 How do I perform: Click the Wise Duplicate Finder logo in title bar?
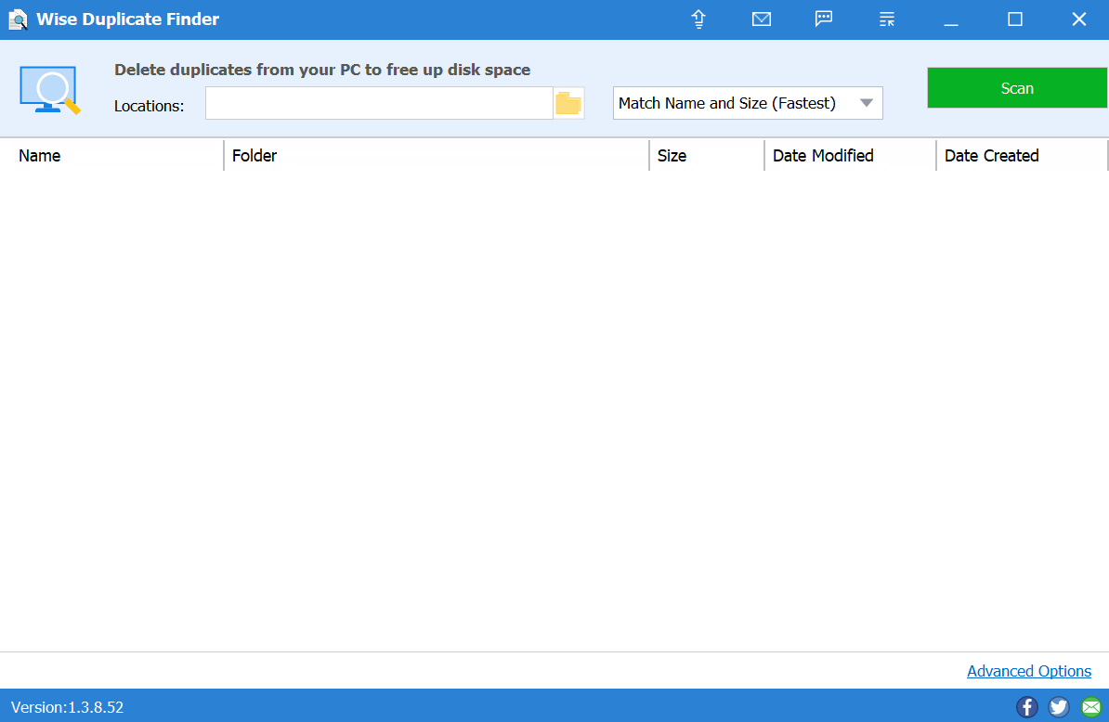[18, 19]
